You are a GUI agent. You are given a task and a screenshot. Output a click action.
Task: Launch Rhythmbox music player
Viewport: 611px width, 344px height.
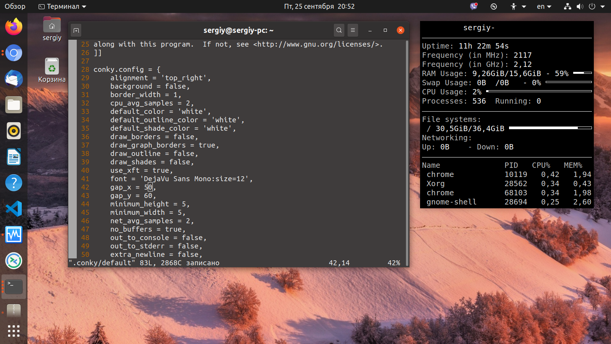(14, 131)
